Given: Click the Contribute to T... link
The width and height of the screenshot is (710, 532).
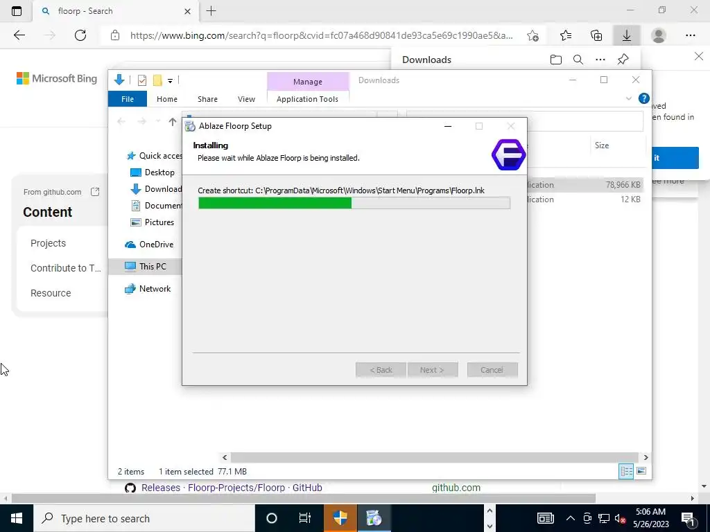Looking at the screenshot, I should pos(66,268).
